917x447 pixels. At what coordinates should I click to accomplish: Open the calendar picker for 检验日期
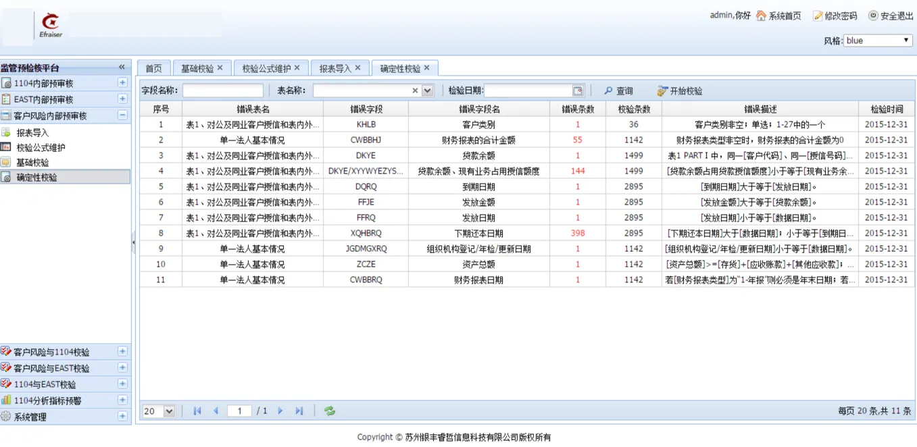(578, 91)
